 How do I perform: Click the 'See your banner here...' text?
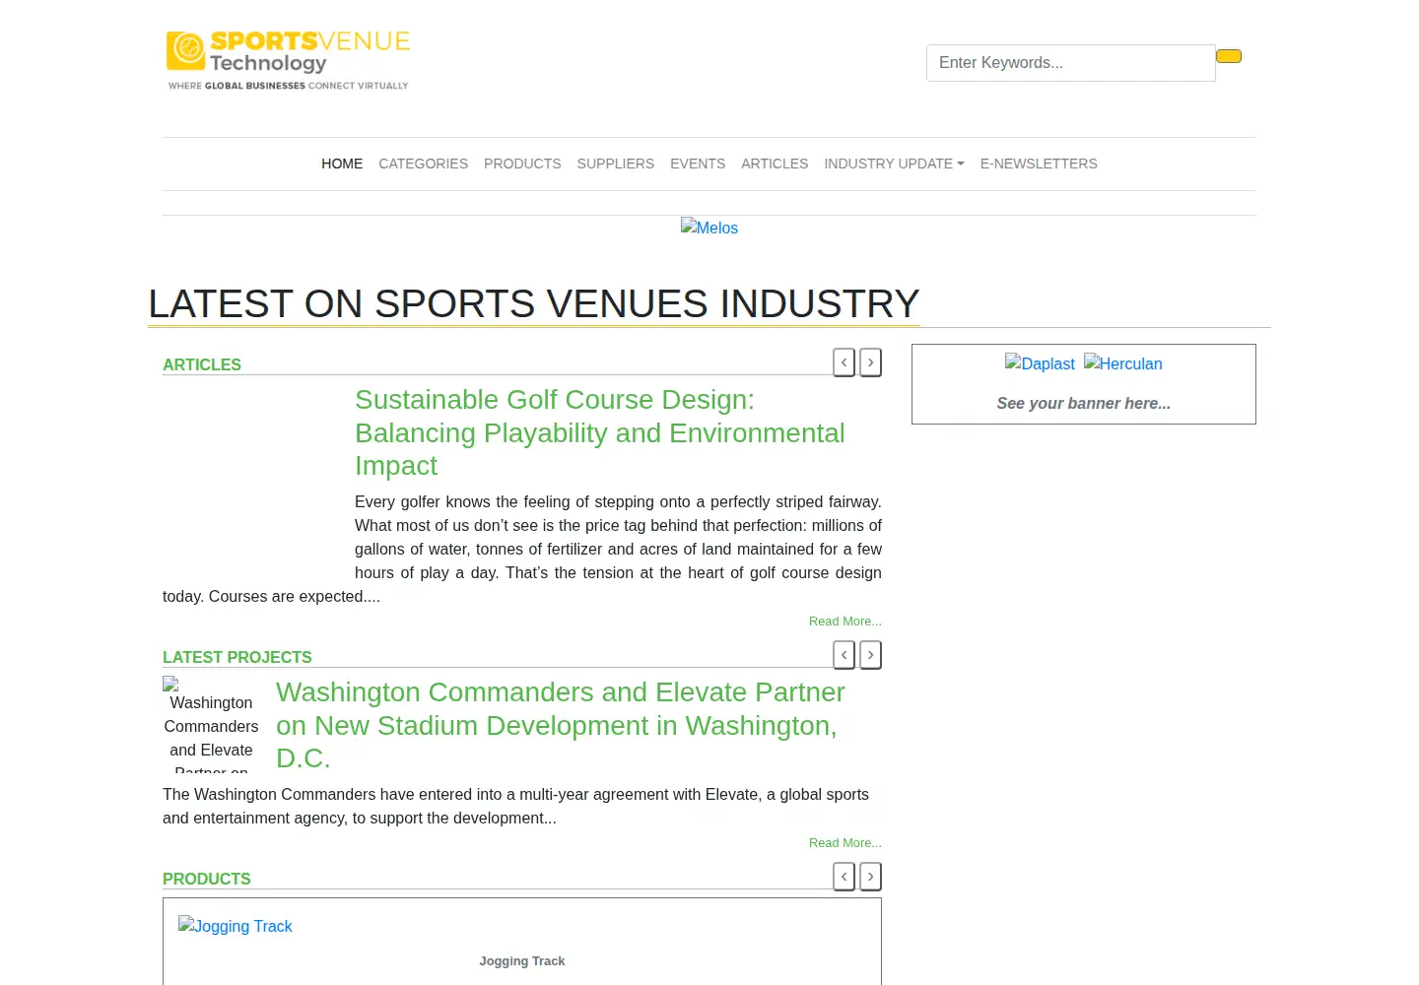pos(1084,404)
